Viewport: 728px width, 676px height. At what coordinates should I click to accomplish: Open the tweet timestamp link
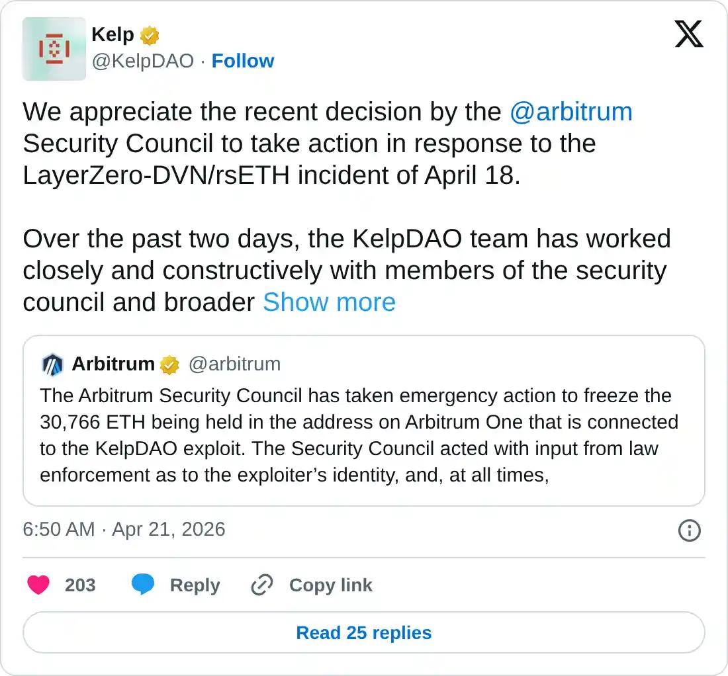coord(123,530)
